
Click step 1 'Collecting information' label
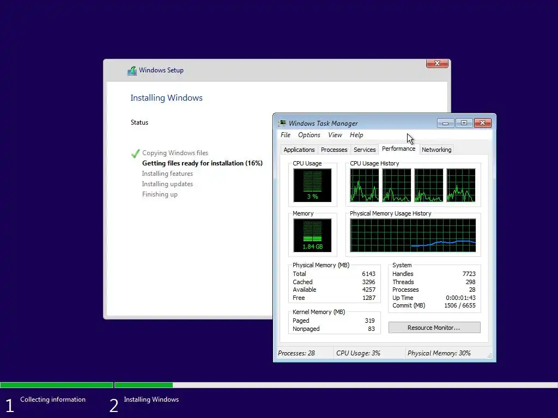coord(53,399)
